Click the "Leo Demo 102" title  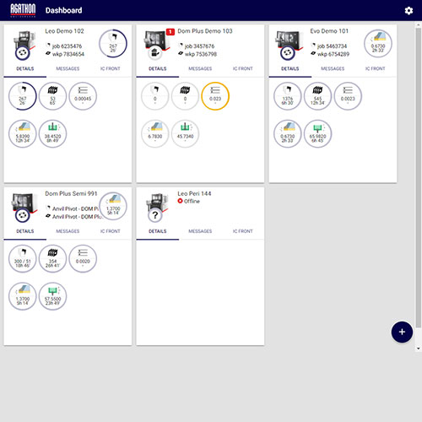(x=64, y=31)
